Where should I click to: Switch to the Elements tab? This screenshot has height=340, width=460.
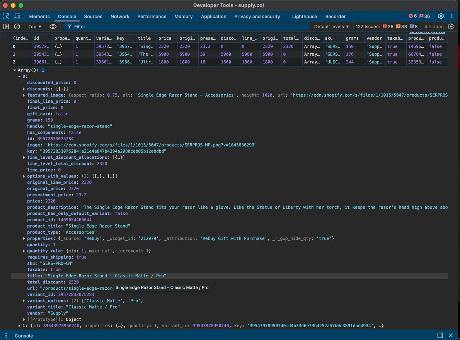[x=39, y=16]
